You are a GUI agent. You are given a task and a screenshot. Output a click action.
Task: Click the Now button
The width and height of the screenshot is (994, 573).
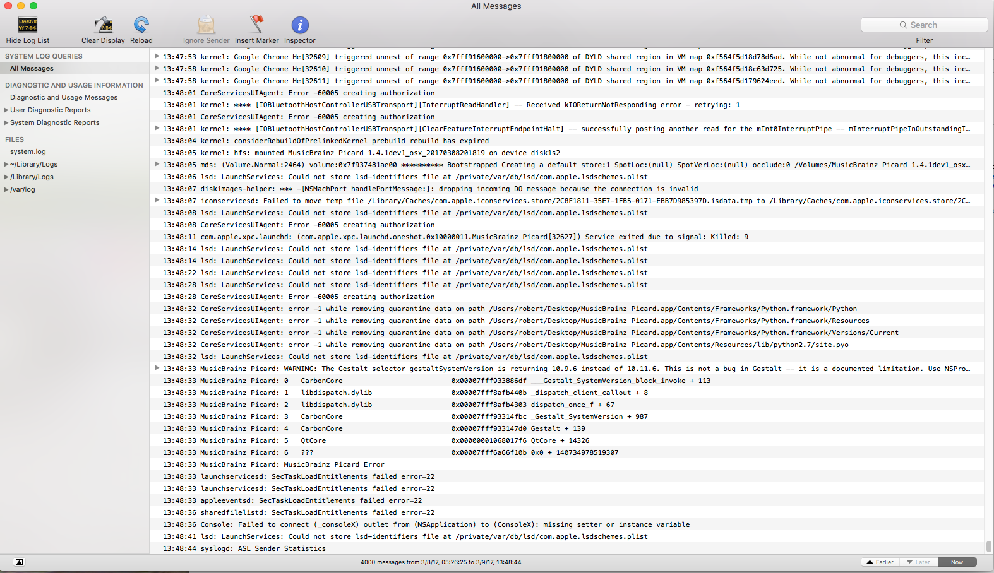click(957, 562)
